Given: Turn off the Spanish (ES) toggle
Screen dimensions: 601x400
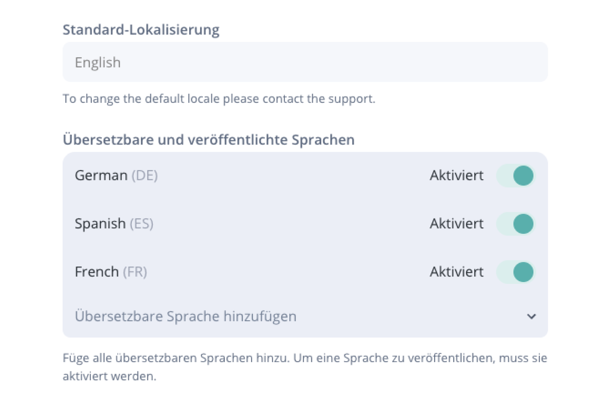Looking at the screenshot, I should 515,223.
